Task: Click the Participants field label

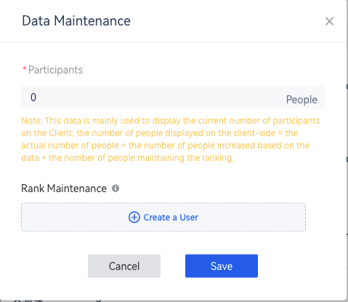Action: coord(55,70)
